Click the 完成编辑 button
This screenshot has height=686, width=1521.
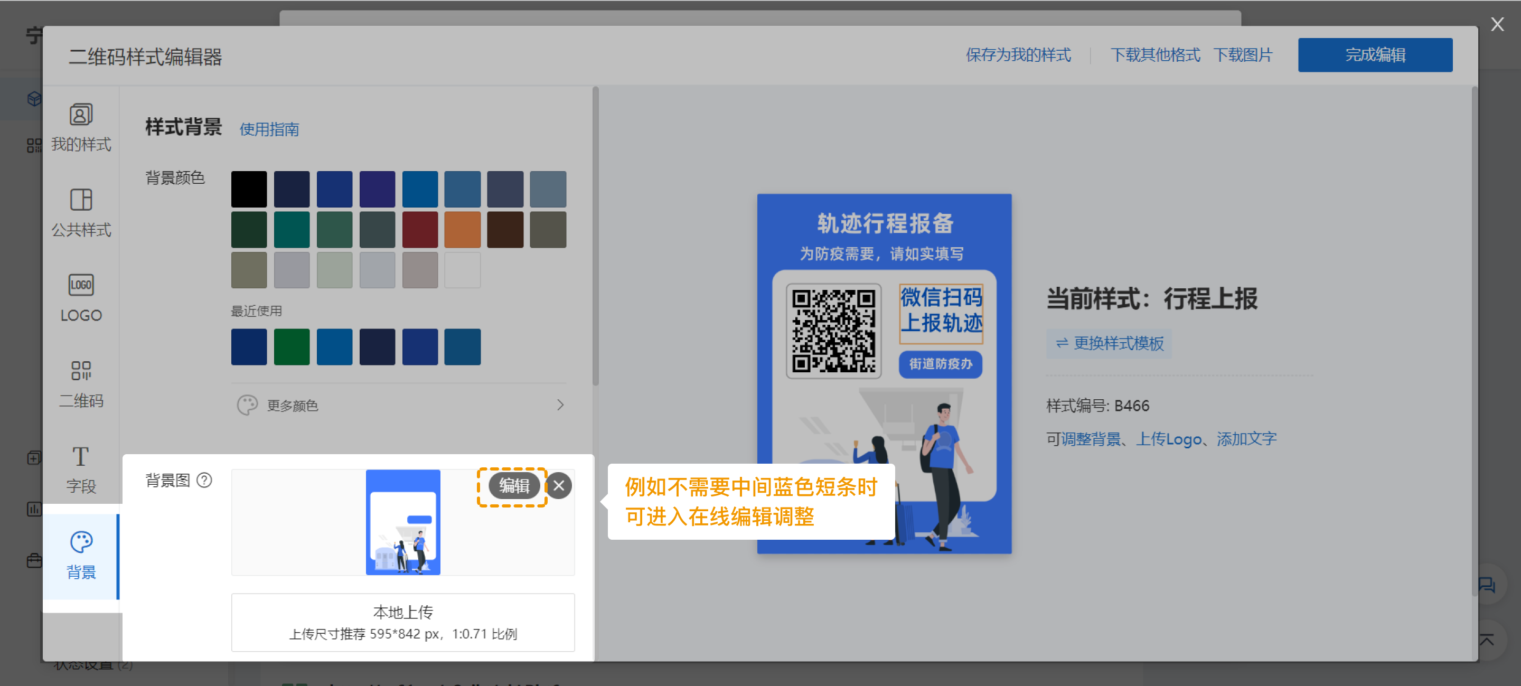tap(1375, 55)
